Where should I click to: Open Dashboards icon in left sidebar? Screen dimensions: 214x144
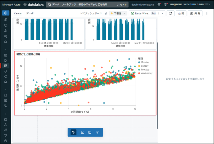pos(6,66)
